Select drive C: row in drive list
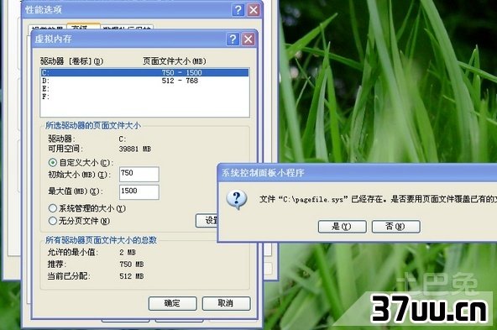Viewport: 497px width, 330px height. [144, 72]
